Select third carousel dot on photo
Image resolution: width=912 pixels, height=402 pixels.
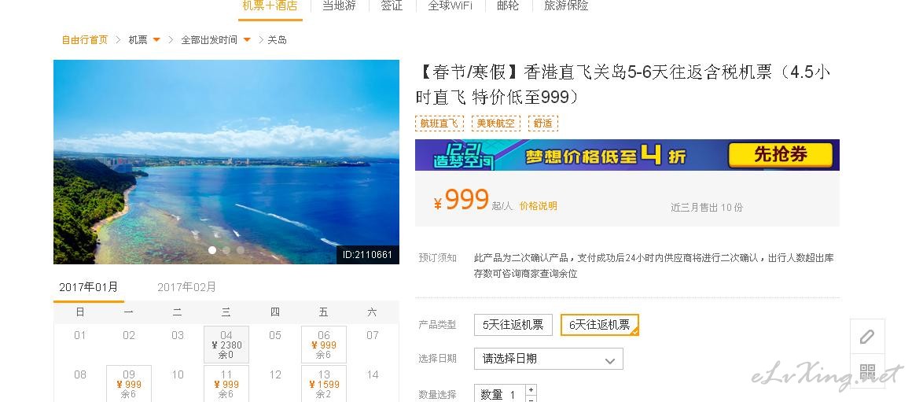[241, 250]
